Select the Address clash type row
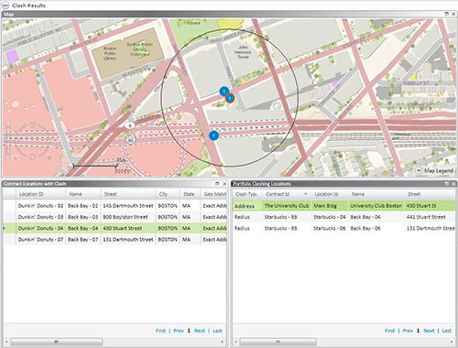The height and width of the screenshot is (348, 458). click(x=344, y=206)
